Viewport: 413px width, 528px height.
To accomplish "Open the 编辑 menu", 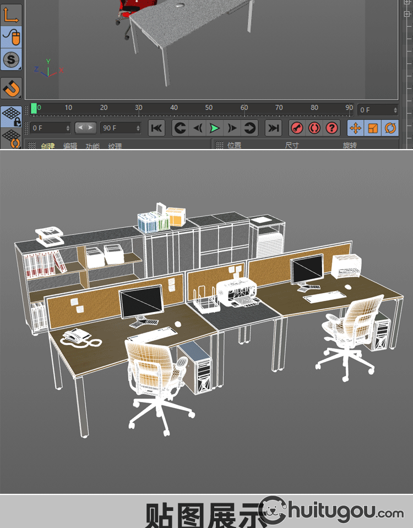I will tap(70, 146).
